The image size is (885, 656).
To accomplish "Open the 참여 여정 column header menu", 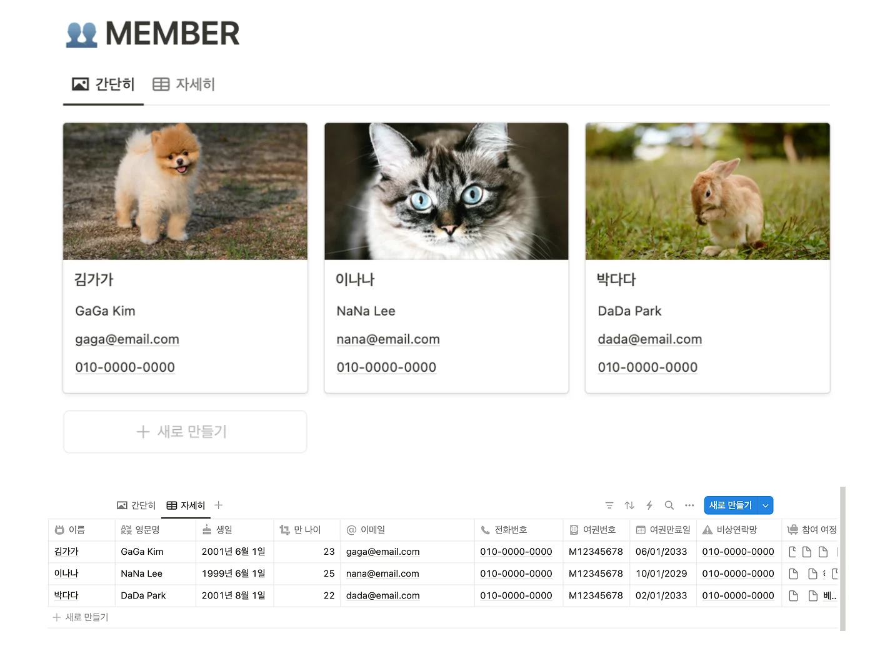I will pos(810,530).
